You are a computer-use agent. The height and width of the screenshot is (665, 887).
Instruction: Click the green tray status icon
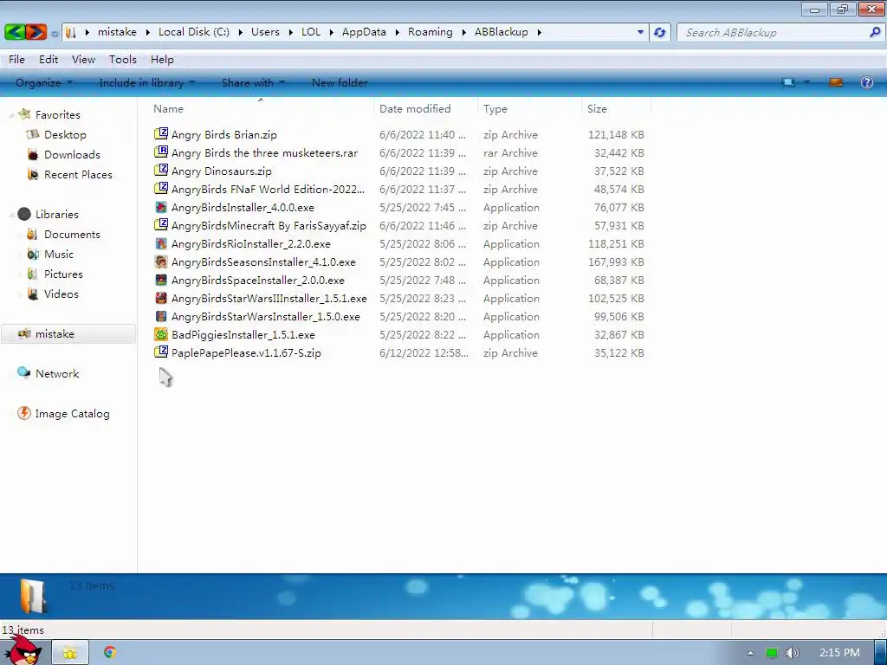pos(772,653)
